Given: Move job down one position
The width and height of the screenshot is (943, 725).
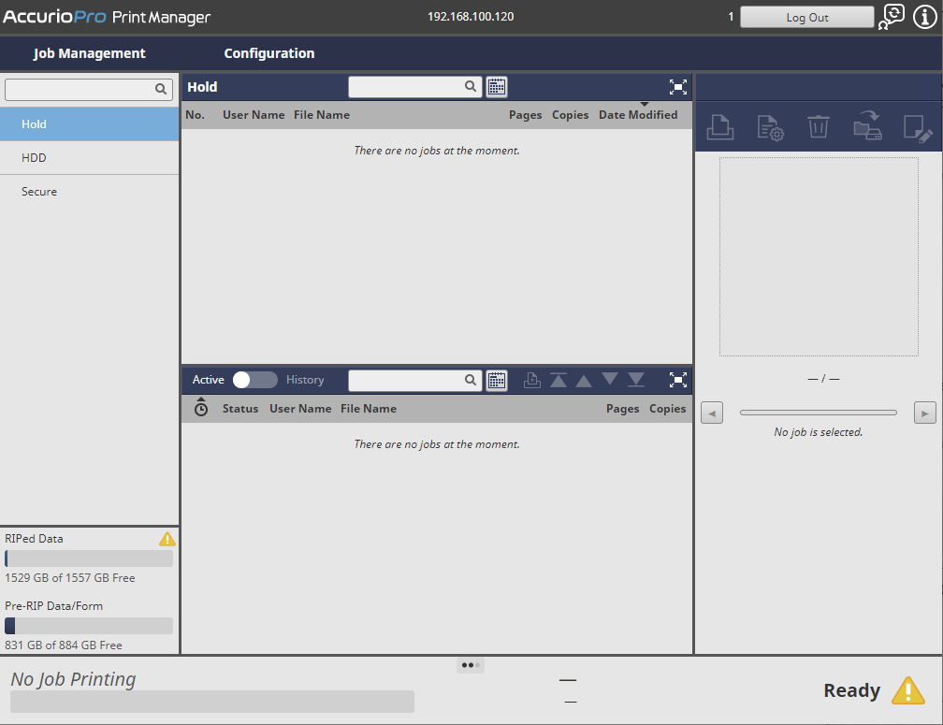Looking at the screenshot, I should tap(610, 379).
